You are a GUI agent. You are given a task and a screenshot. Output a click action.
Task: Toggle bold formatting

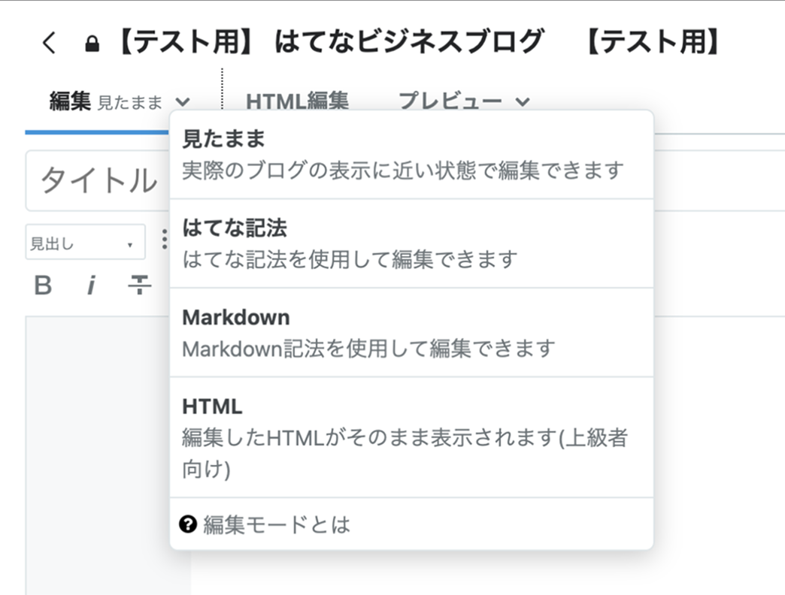[44, 285]
